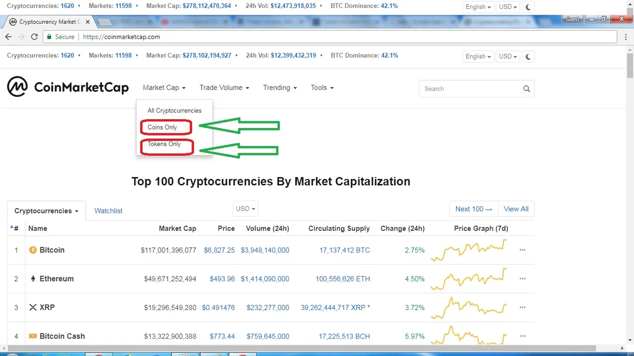This screenshot has width=634, height=356.
Task: Expand the Tools menu
Action: point(322,88)
